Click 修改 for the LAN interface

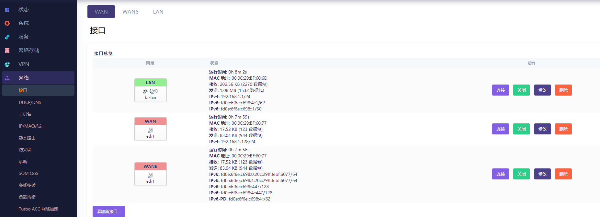click(542, 90)
